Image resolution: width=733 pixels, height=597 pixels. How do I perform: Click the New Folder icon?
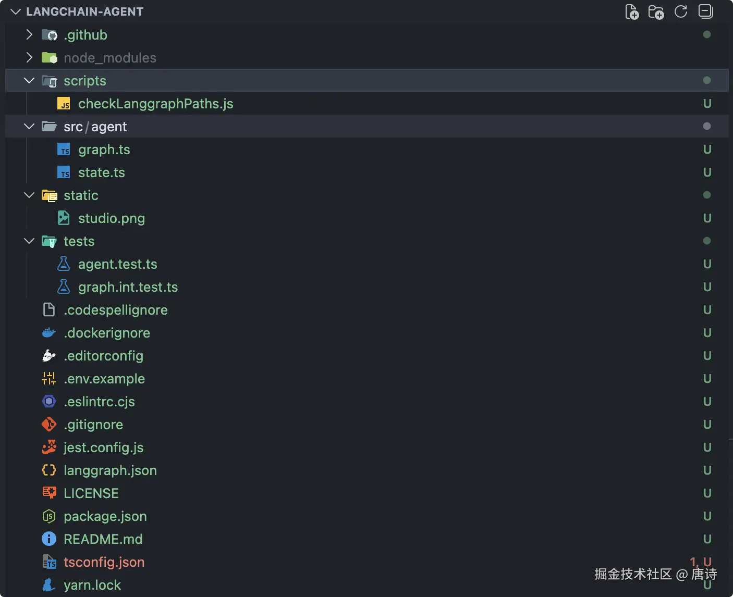coord(656,11)
